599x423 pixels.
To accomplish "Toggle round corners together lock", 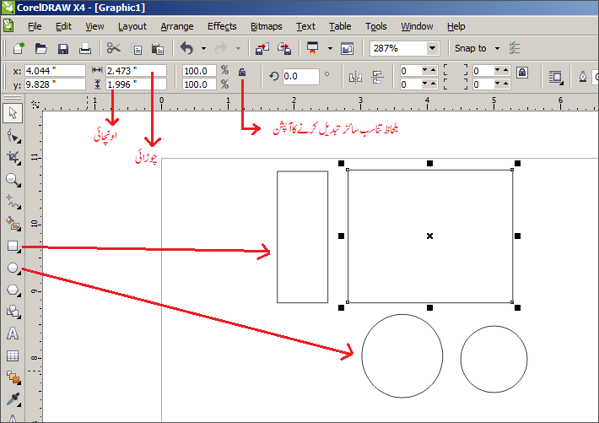I will coord(521,73).
